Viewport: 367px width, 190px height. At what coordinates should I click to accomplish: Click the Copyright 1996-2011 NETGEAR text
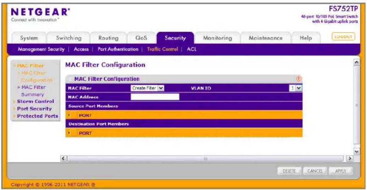point(53,185)
